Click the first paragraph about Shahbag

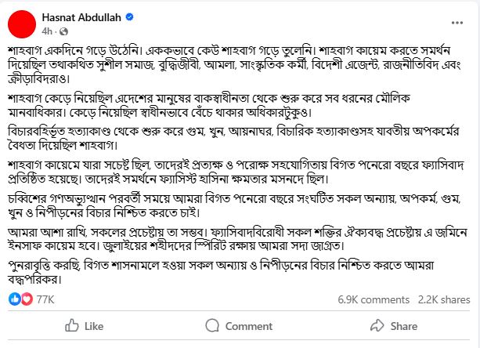(234, 64)
